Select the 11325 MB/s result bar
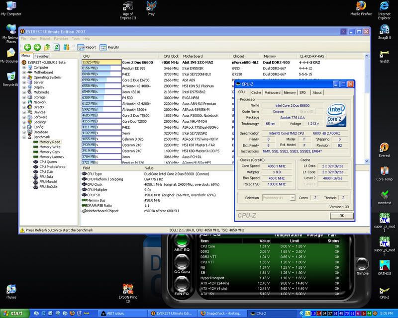This screenshot has width=398, height=318. coord(101,62)
